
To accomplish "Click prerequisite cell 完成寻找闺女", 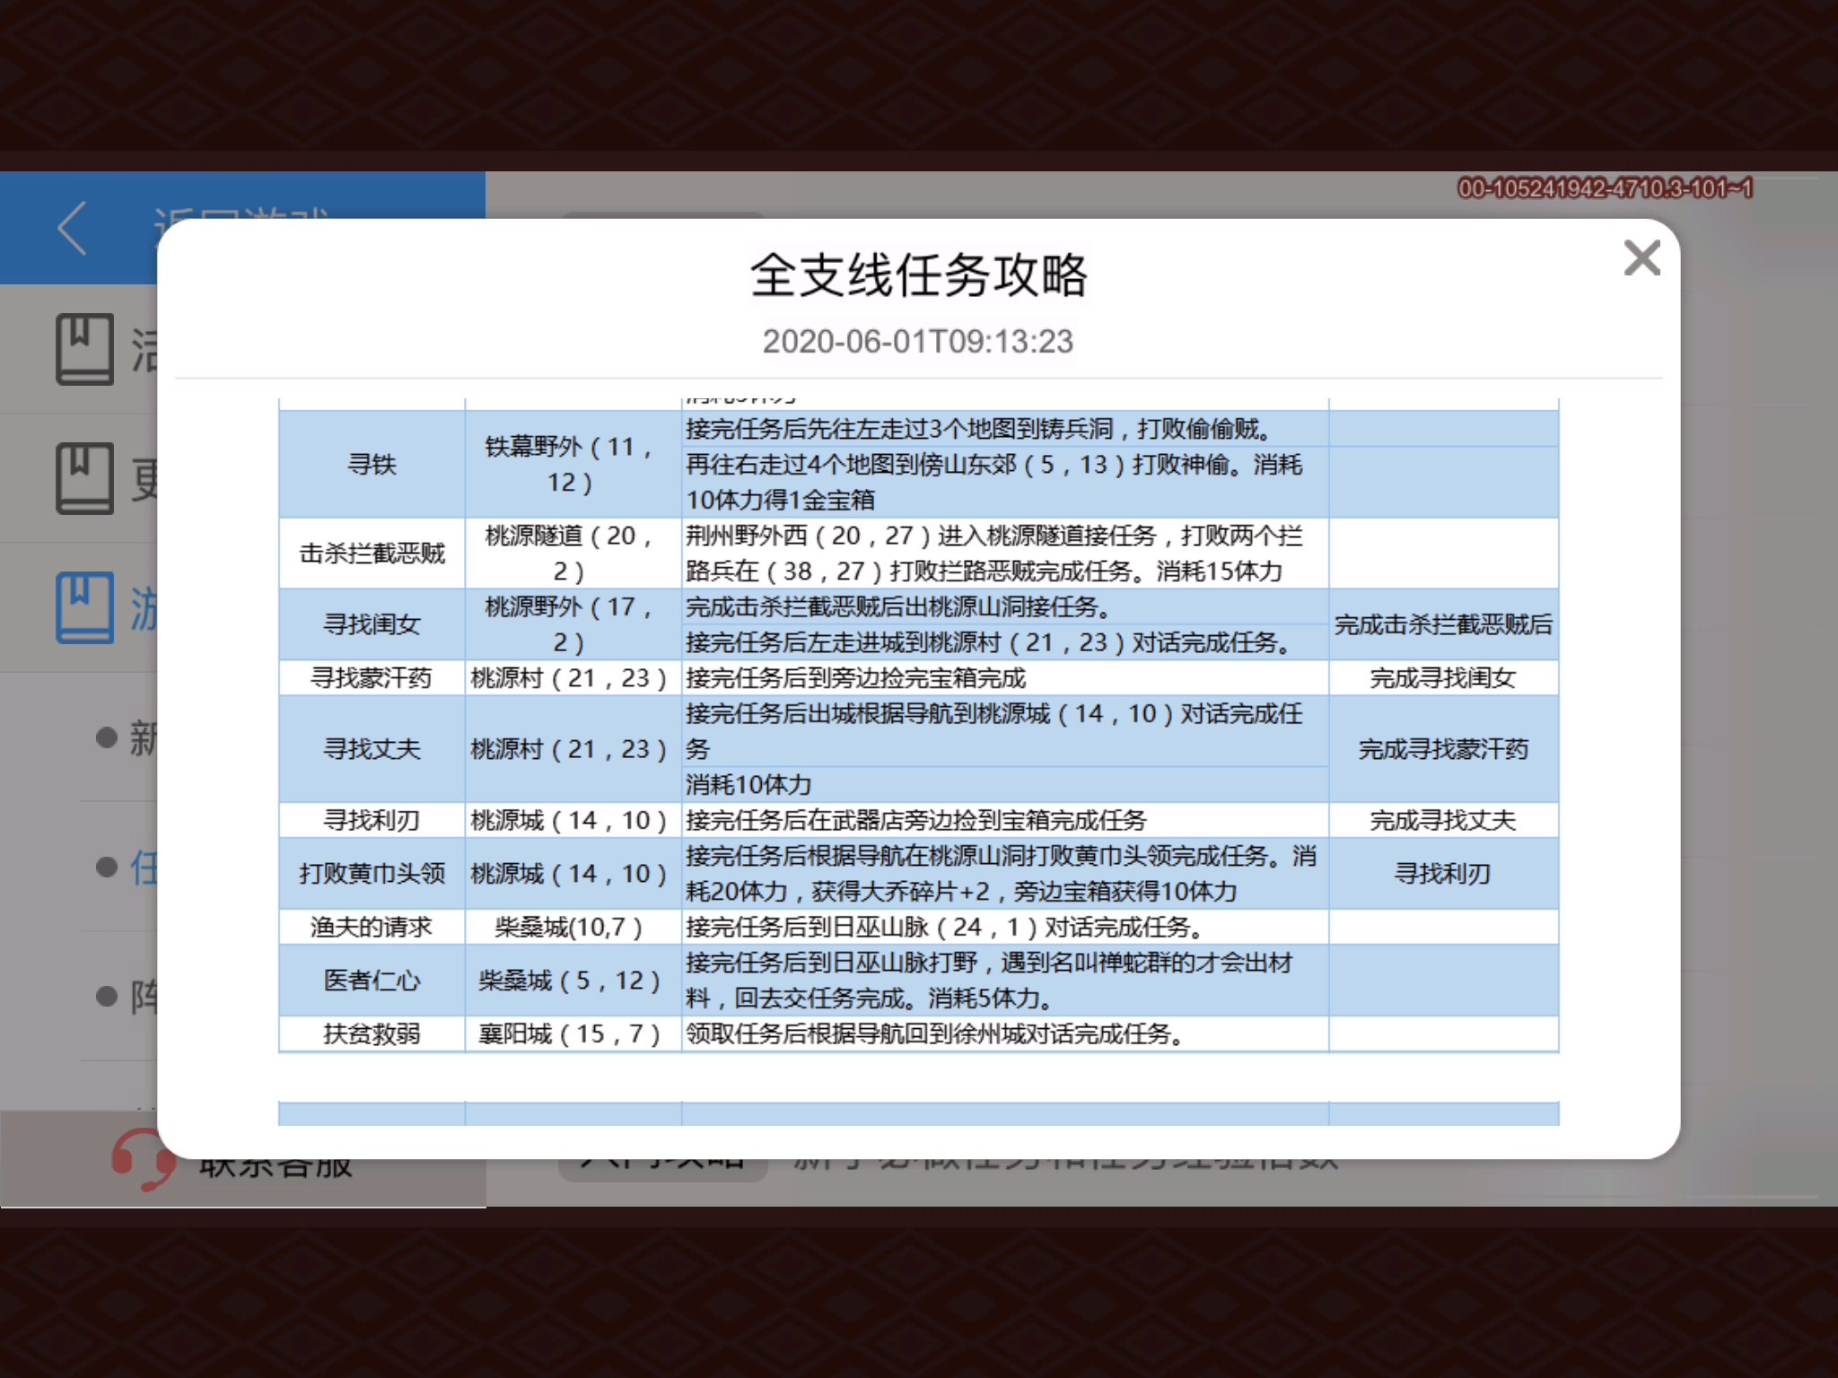I will click(x=1443, y=677).
